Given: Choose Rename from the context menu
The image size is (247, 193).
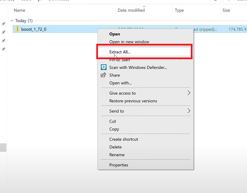Looking at the screenshot, I should click(x=146, y=155).
